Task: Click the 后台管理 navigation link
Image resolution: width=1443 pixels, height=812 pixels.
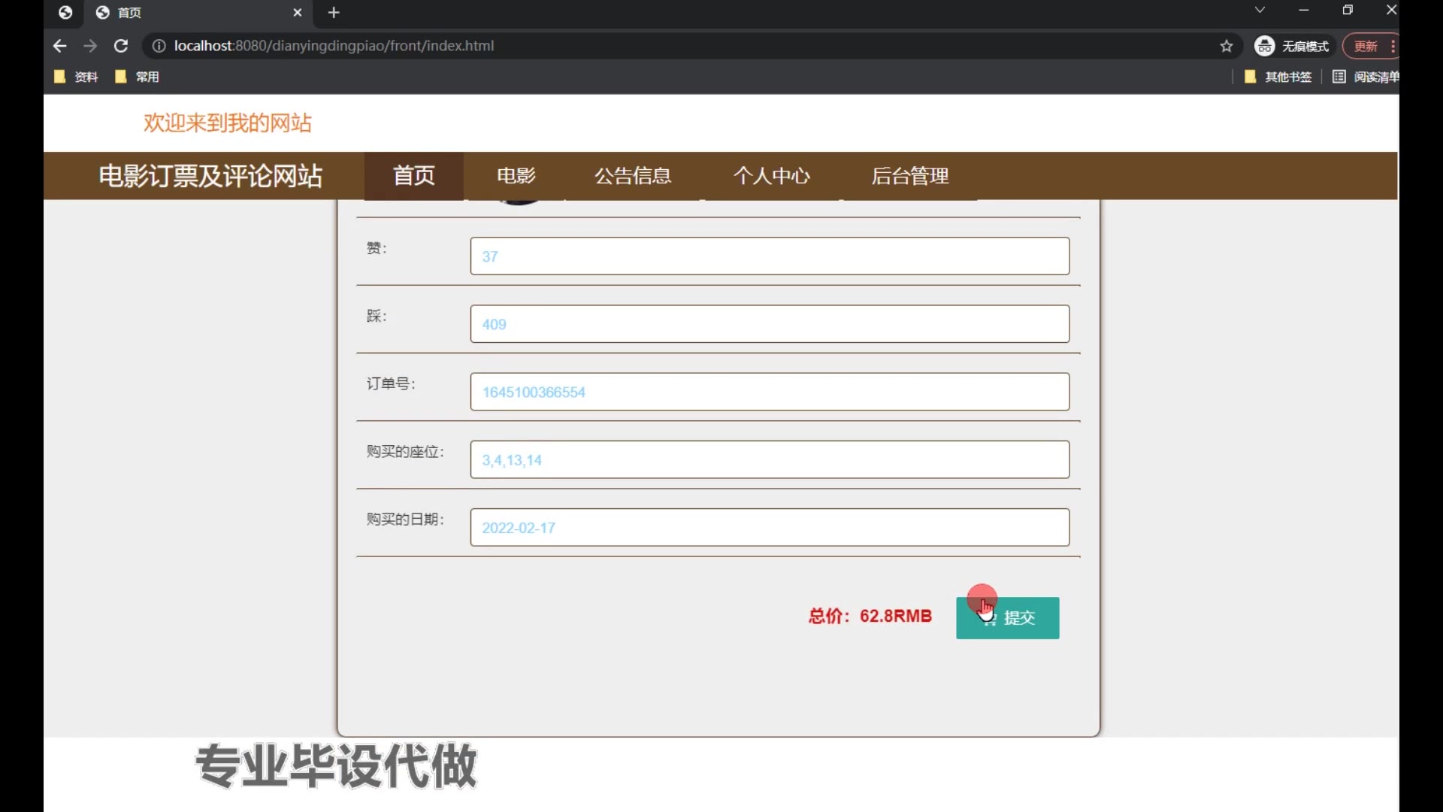Action: [x=909, y=176]
